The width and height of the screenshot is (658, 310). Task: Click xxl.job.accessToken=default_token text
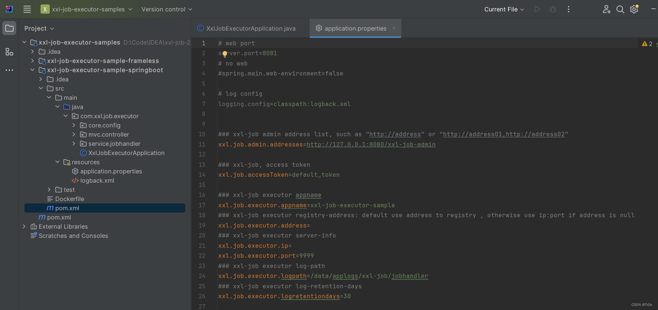(x=279, y=175)
